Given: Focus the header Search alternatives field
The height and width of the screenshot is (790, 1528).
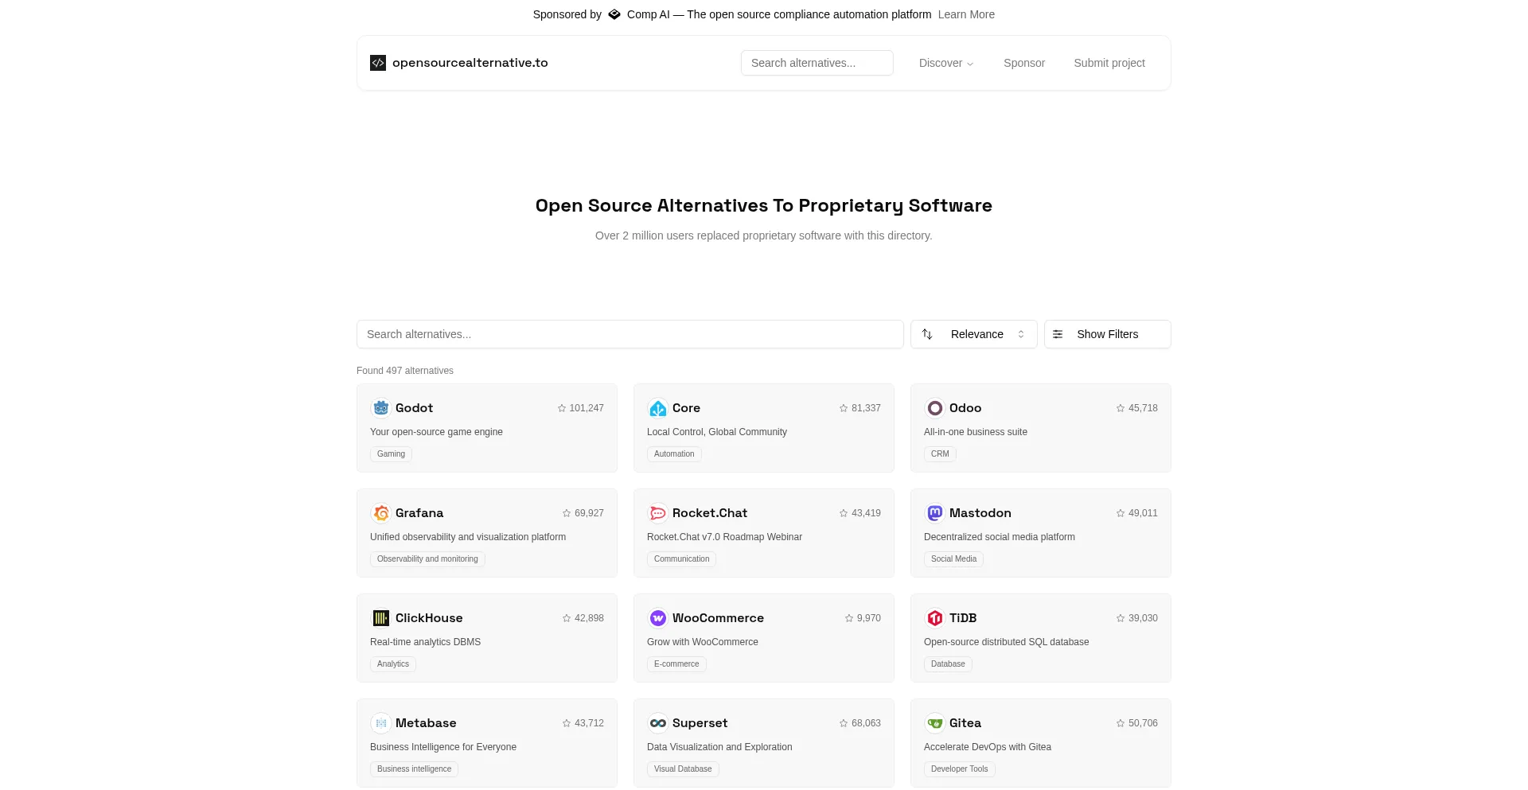Looking at the screenshot, I should pyautogui.click(x=817, y=63).
